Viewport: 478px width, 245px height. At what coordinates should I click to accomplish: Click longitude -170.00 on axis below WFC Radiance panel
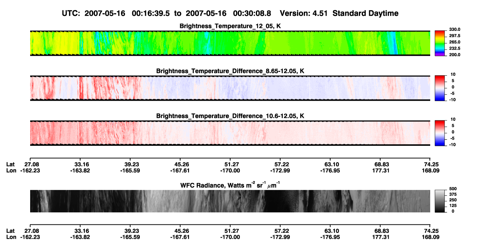(231, 237)
